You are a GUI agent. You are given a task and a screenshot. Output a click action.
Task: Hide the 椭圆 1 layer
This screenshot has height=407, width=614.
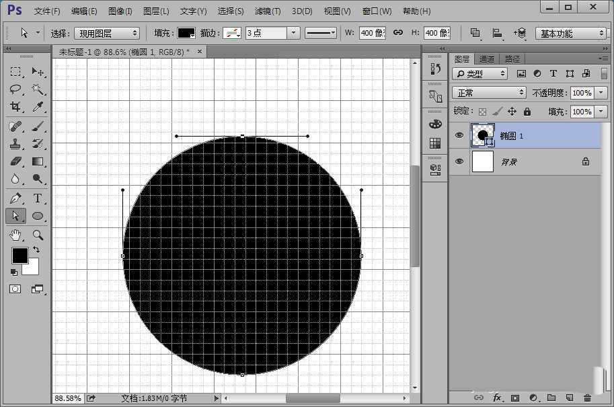coord(459,135)
